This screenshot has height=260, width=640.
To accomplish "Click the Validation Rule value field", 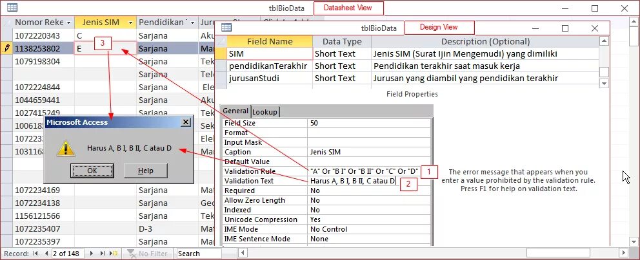I will (x=365, y=171).
